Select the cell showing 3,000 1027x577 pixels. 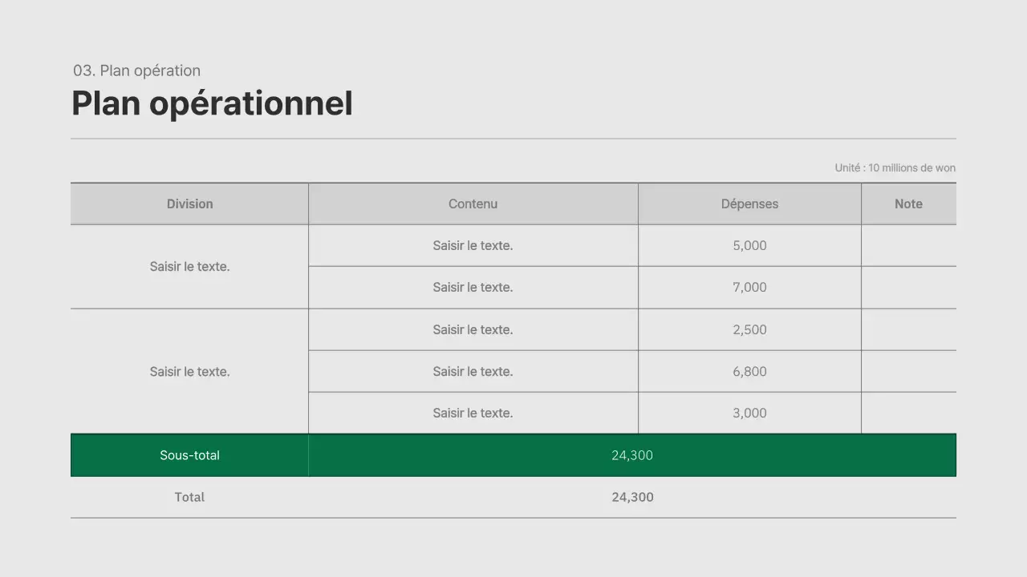click(749, 413)
